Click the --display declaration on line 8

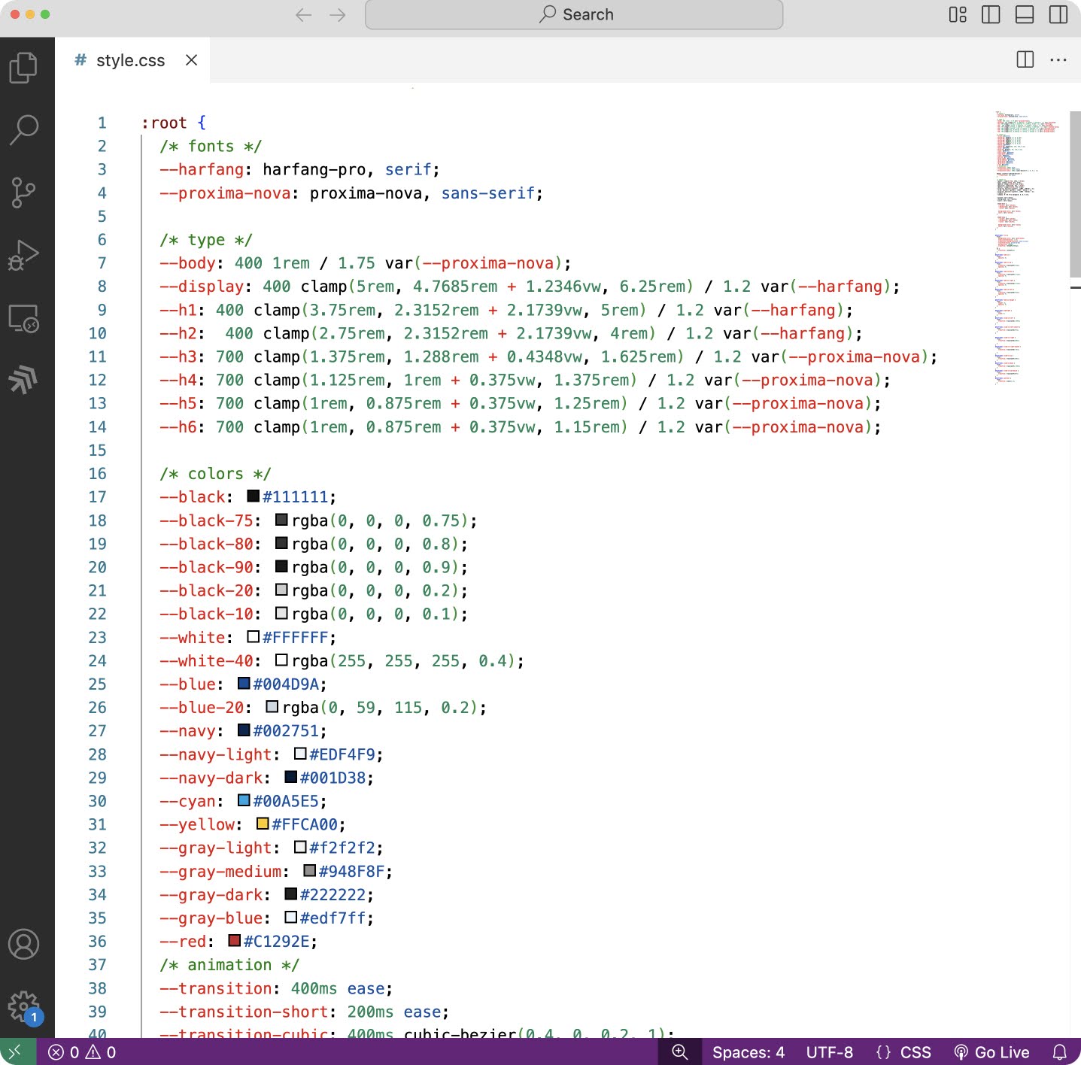(530, 287)
